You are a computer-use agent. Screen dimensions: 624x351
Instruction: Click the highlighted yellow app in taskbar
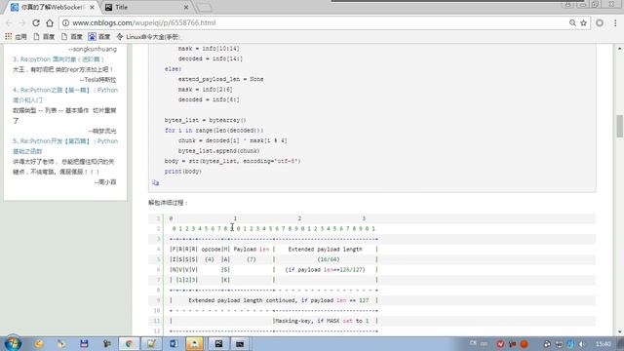(x=194, y=344)
